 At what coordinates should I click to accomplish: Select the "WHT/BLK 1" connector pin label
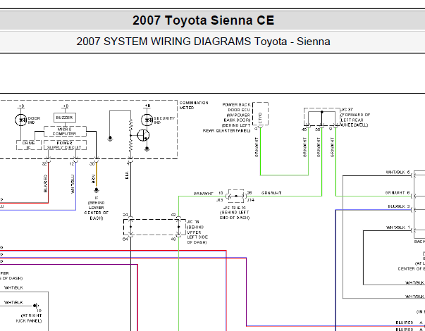point(398,227)
